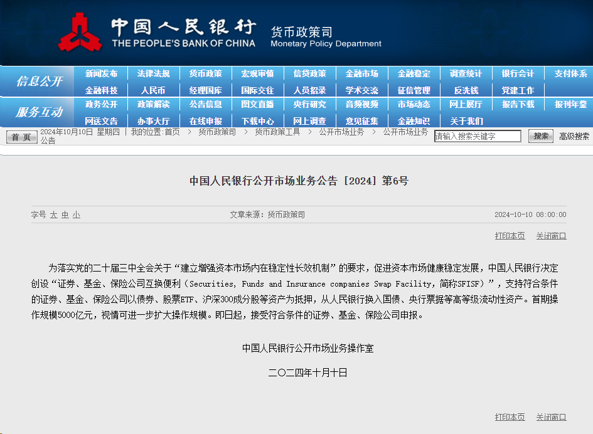Viewport: 593px width, 434px height.
Task: Open the 政策解读 menu item
Action: (154, 104)
